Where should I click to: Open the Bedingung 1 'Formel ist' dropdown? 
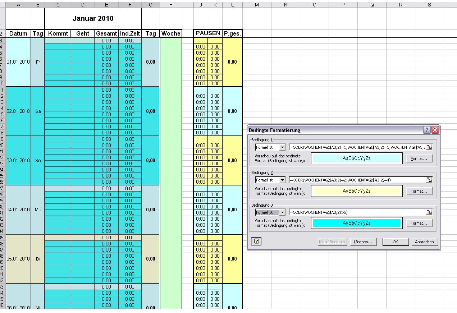(282, 147)
